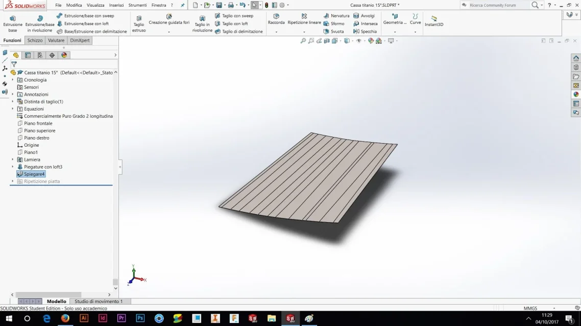Screen dimensions: 581x326
Task: Open the Strumenti menu
Action: (137, 5)
